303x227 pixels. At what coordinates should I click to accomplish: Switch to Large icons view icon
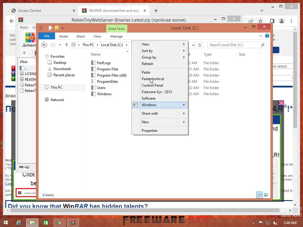pyautogui.click(x=266, y=195)
